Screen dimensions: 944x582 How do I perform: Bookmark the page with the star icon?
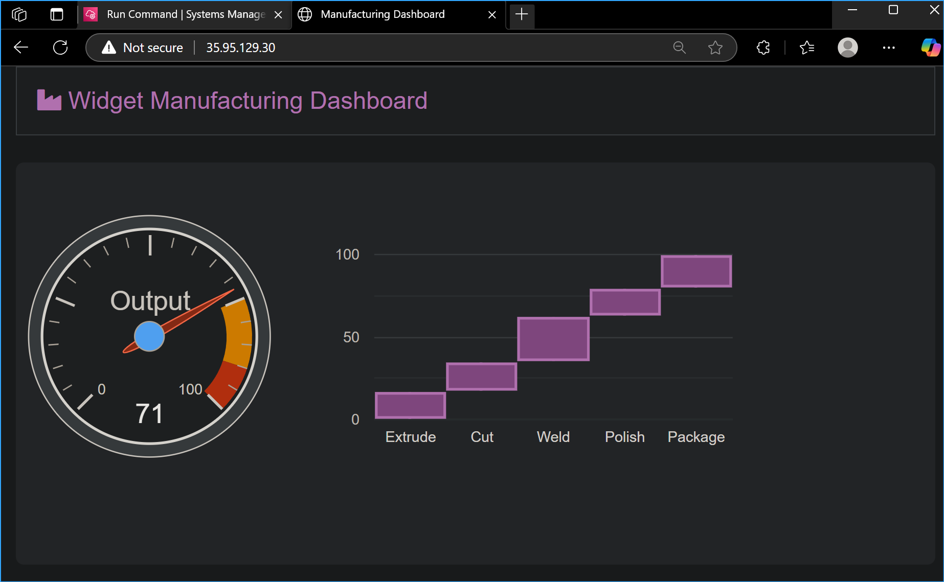(715, 47)
